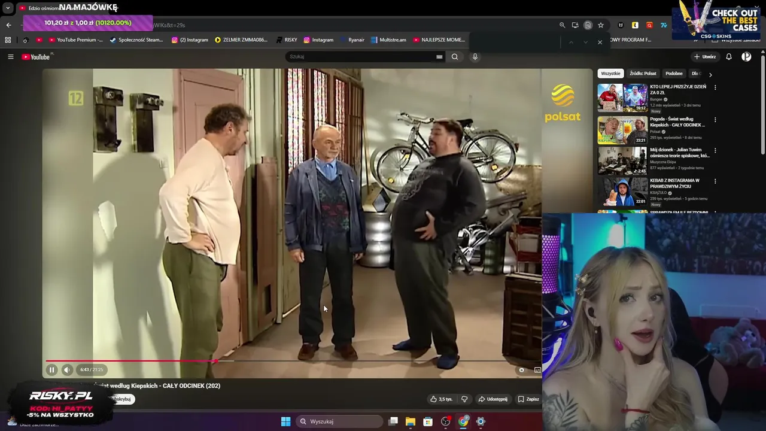This screenshot has height=431, width=766.
Task: Click the magnifier search button on YouTube
Action: pos(455,57)
